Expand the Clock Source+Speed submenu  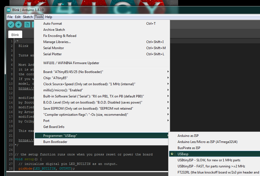click(x=102, y=84)
